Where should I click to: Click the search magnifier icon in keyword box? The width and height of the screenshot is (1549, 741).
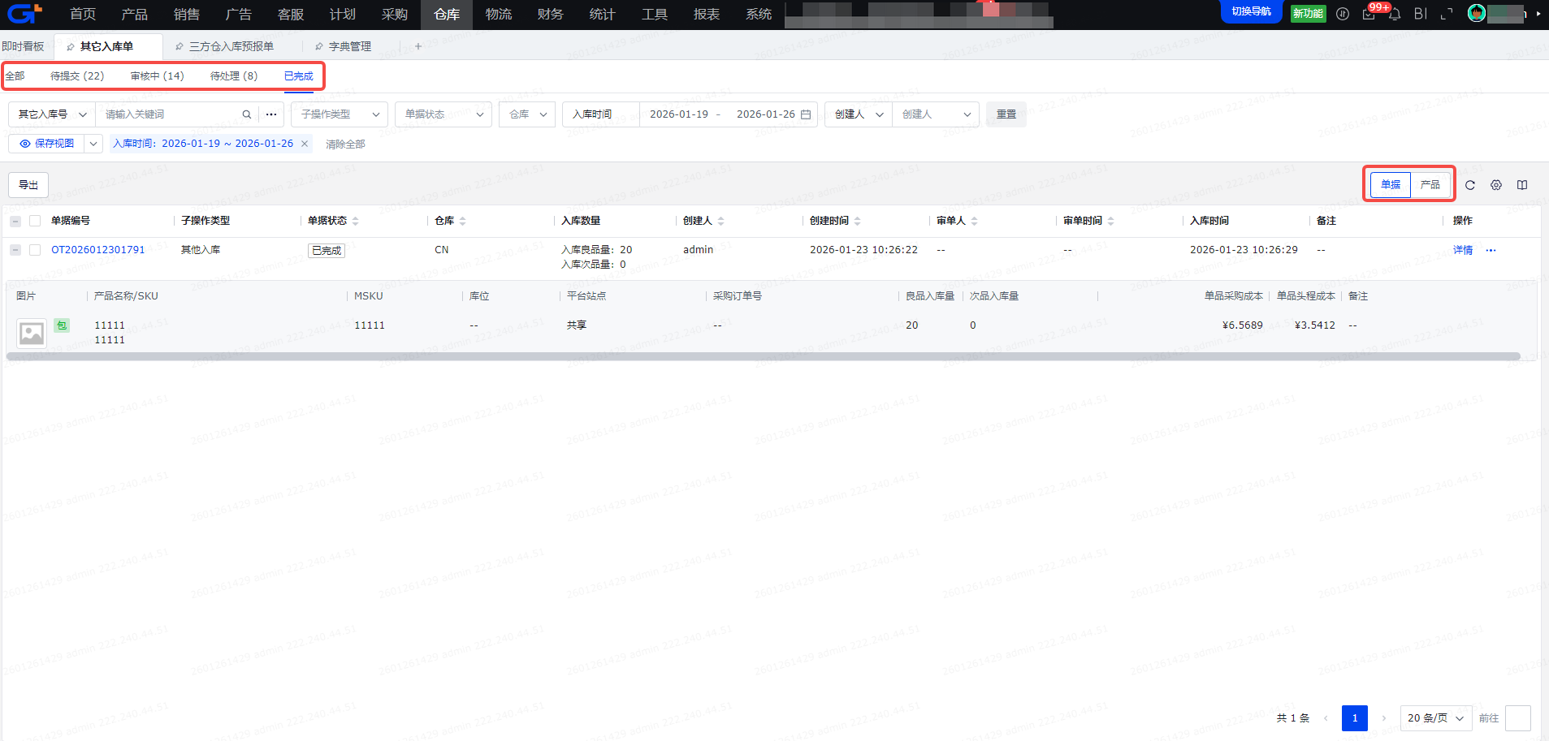247,114
